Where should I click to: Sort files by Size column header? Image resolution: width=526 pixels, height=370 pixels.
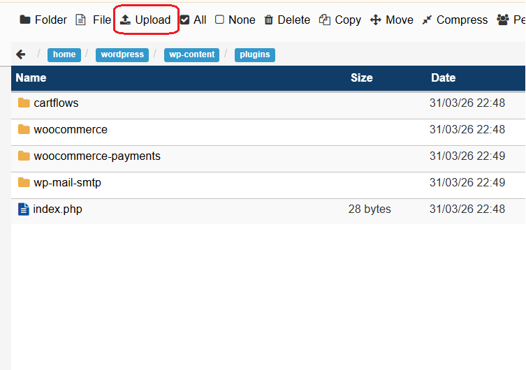point(361,78)
